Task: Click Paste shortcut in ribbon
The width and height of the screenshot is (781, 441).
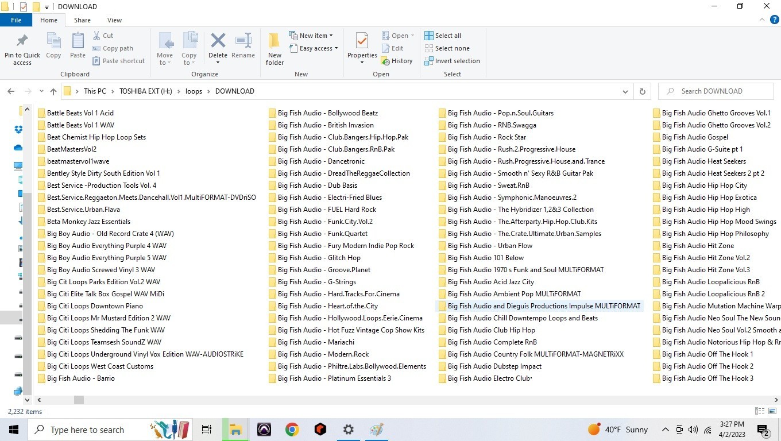Action: coord(118,61)
